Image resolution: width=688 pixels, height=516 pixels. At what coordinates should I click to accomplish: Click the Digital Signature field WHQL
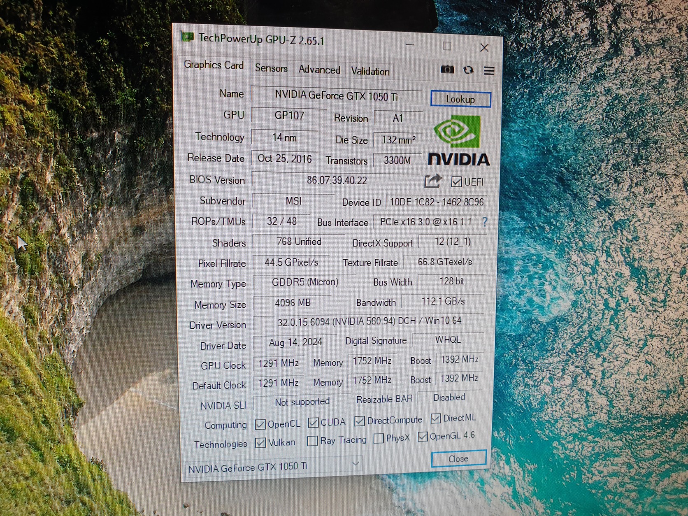coord(448,340)
